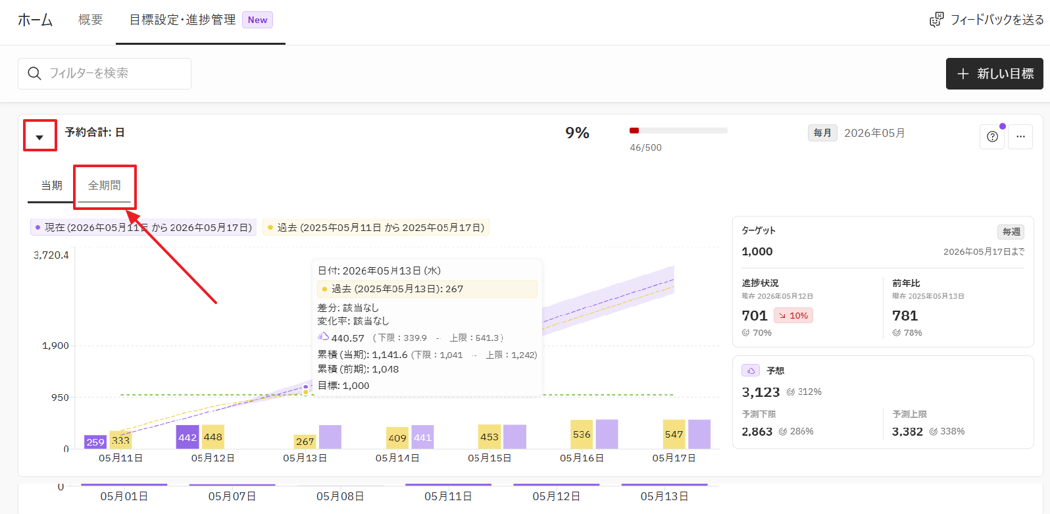Click the 予約合計: 日 goal title
Viewport: 1050px width, 514px height.
click(95, 132)
